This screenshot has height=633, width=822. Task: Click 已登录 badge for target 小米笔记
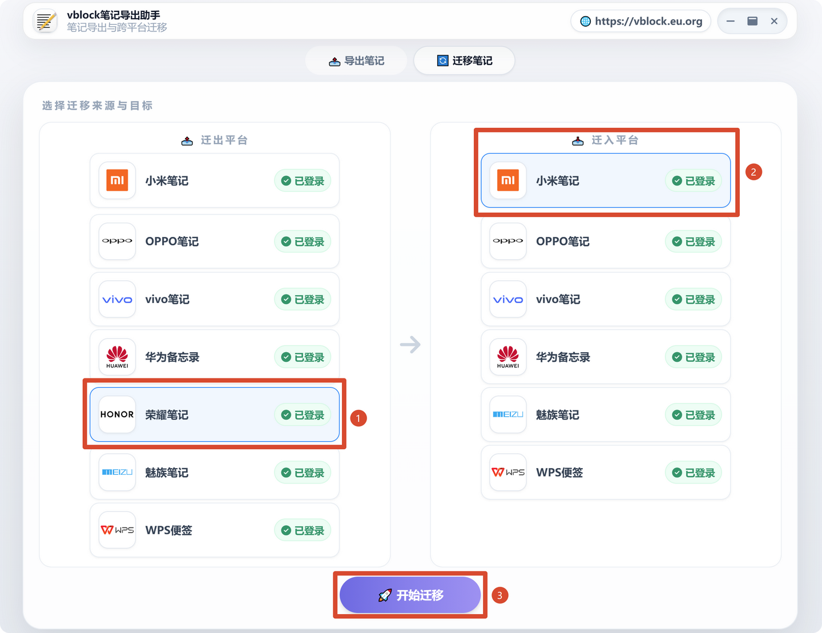(x=694, y=181)
